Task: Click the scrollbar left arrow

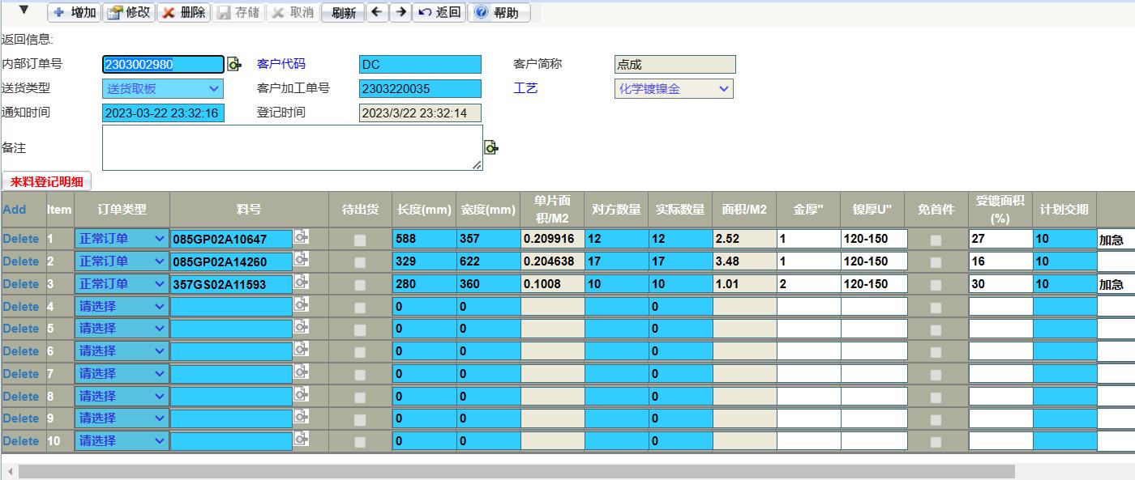Action: (x=9, y=471)
